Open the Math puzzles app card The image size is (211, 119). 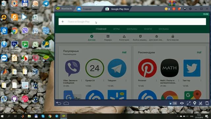click(x=170, y=73)
